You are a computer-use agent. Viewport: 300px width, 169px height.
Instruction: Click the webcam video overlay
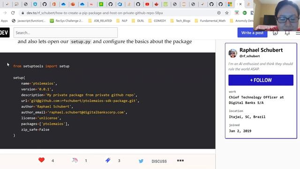(x=277, y=15)
